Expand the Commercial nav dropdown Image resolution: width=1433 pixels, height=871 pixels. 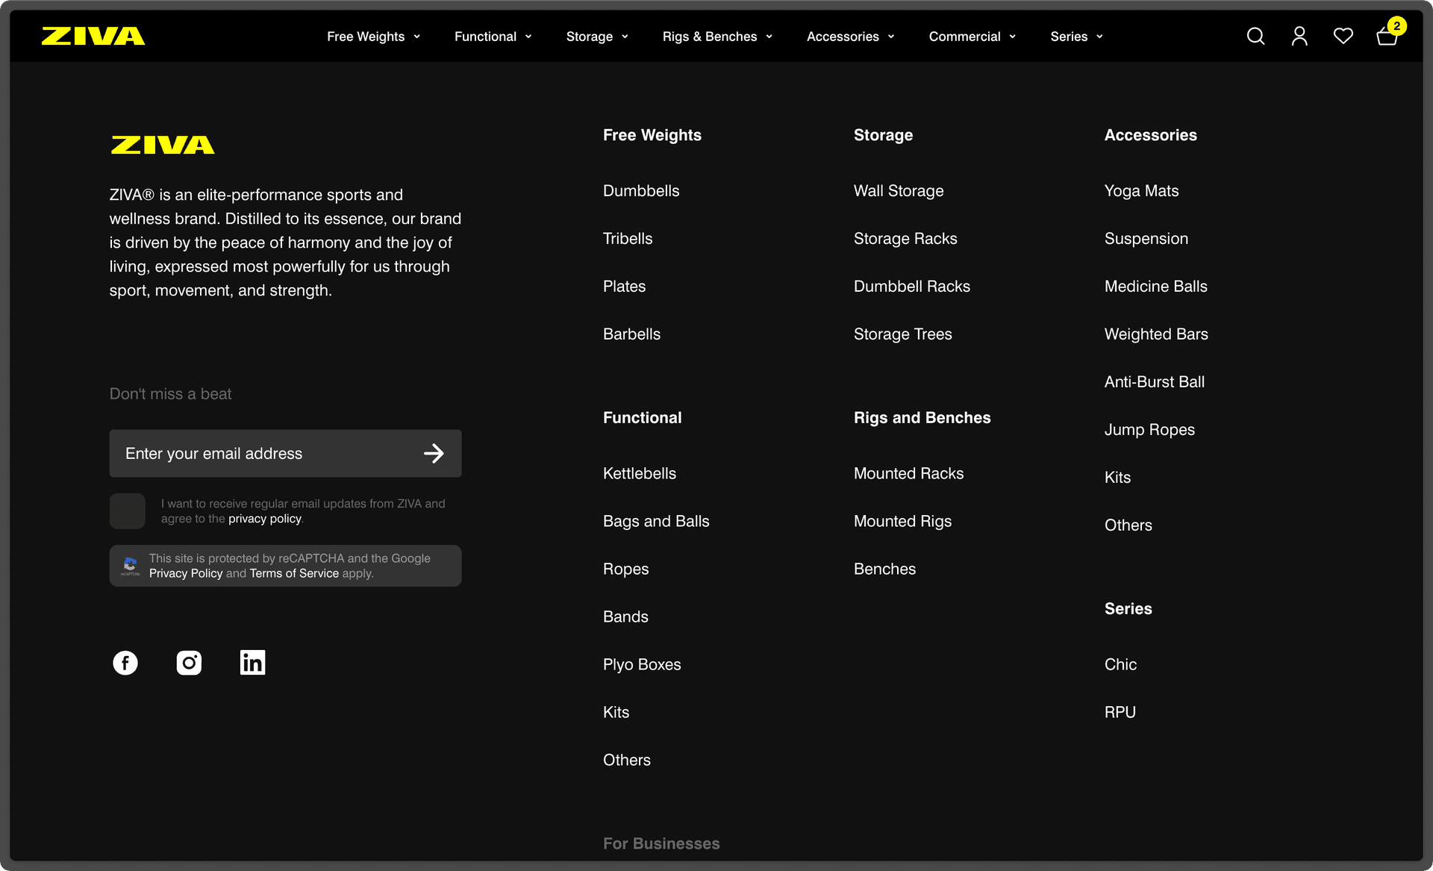click(972, 37)
